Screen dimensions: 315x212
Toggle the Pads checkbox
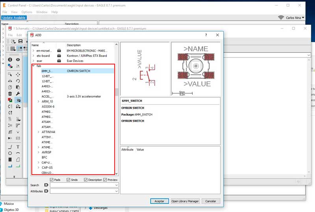[52, 180]
